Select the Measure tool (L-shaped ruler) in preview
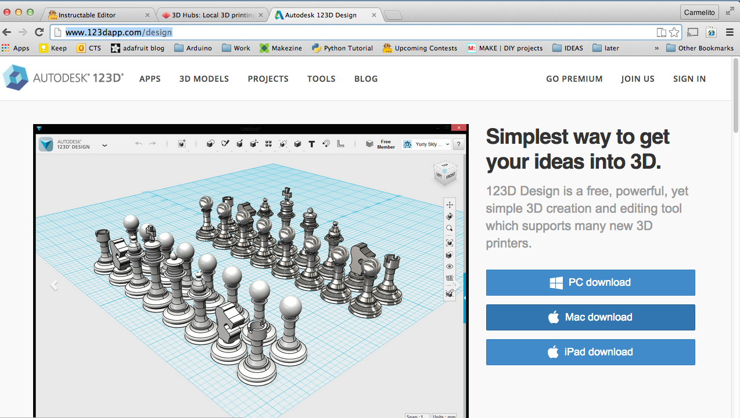This screenshot has height=418, width=740. coord(340,144)
